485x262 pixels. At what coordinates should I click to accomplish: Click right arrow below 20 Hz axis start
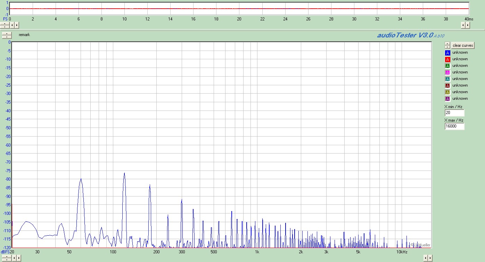[x=18, y=258]
